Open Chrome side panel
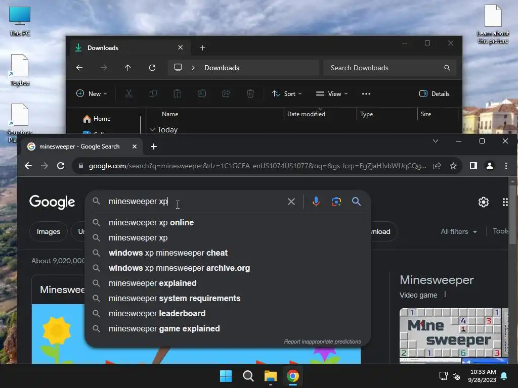 point(473,166)
